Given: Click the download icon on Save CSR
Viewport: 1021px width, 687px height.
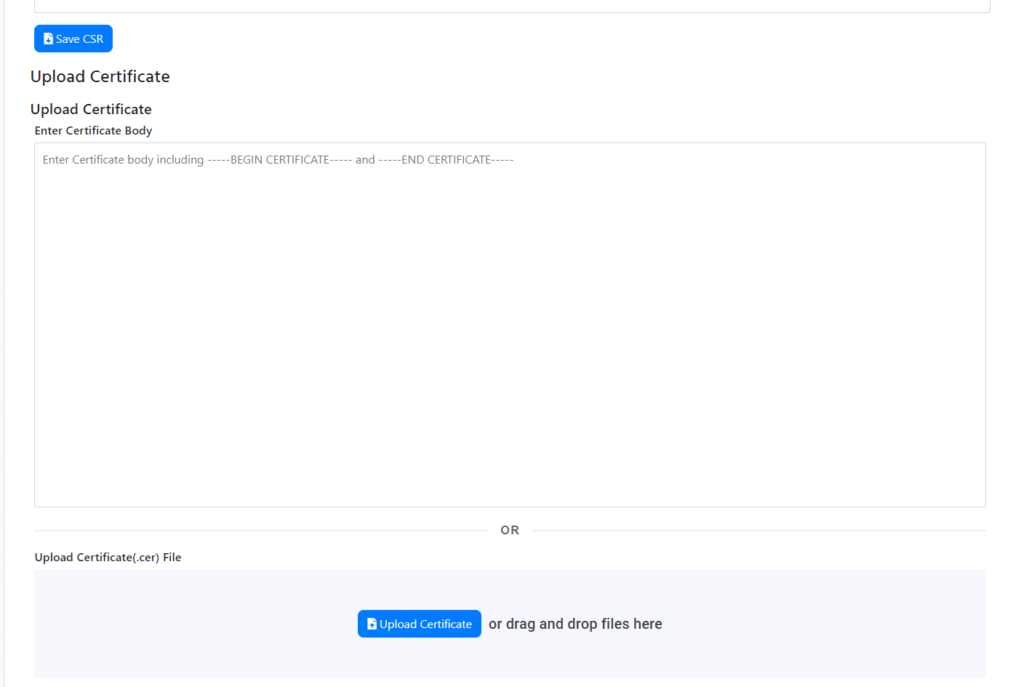Looking at the screenshot, I should 48,39.
